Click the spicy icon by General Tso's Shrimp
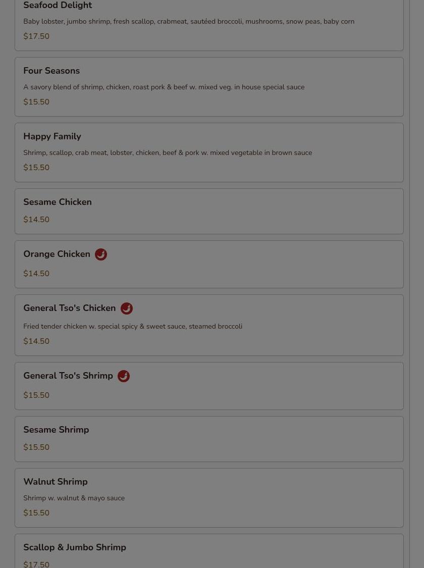 (x=124, y=376)
